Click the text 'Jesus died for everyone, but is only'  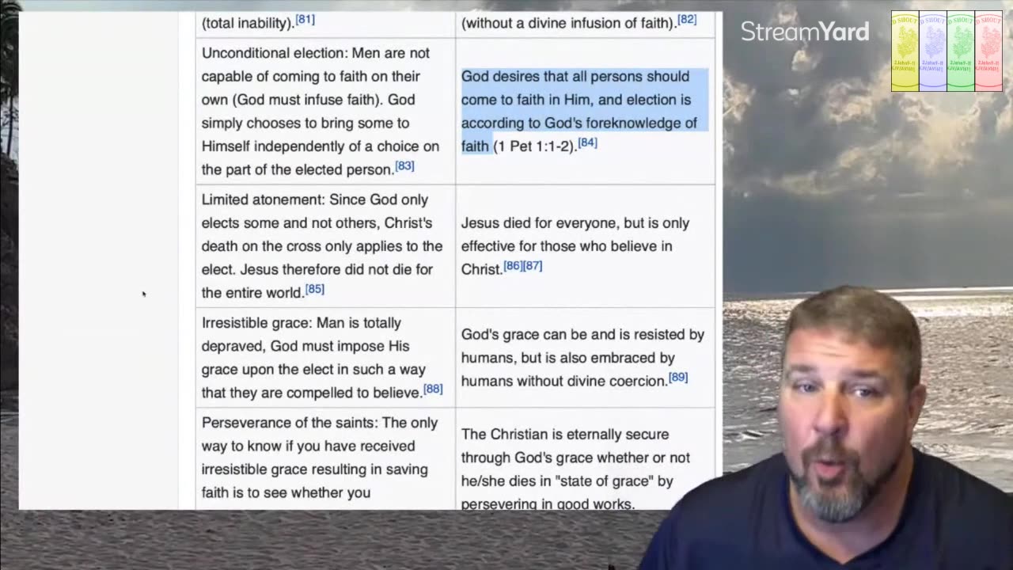point(575,223)
